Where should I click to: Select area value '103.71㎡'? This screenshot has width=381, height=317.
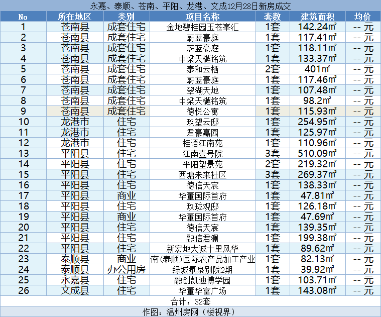317,280
